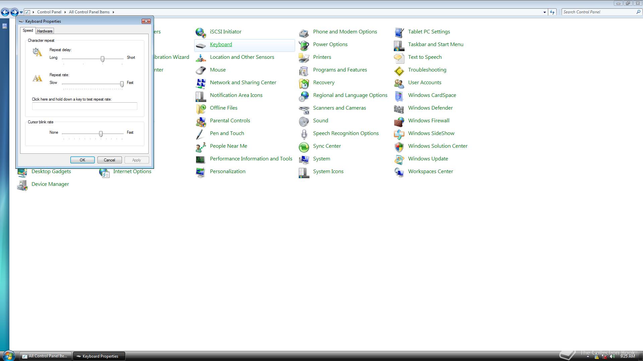This screenshot has width=643, height=361.
Task: Switch to All Control Panel Items taskbar button
Action: coord(45,356)
